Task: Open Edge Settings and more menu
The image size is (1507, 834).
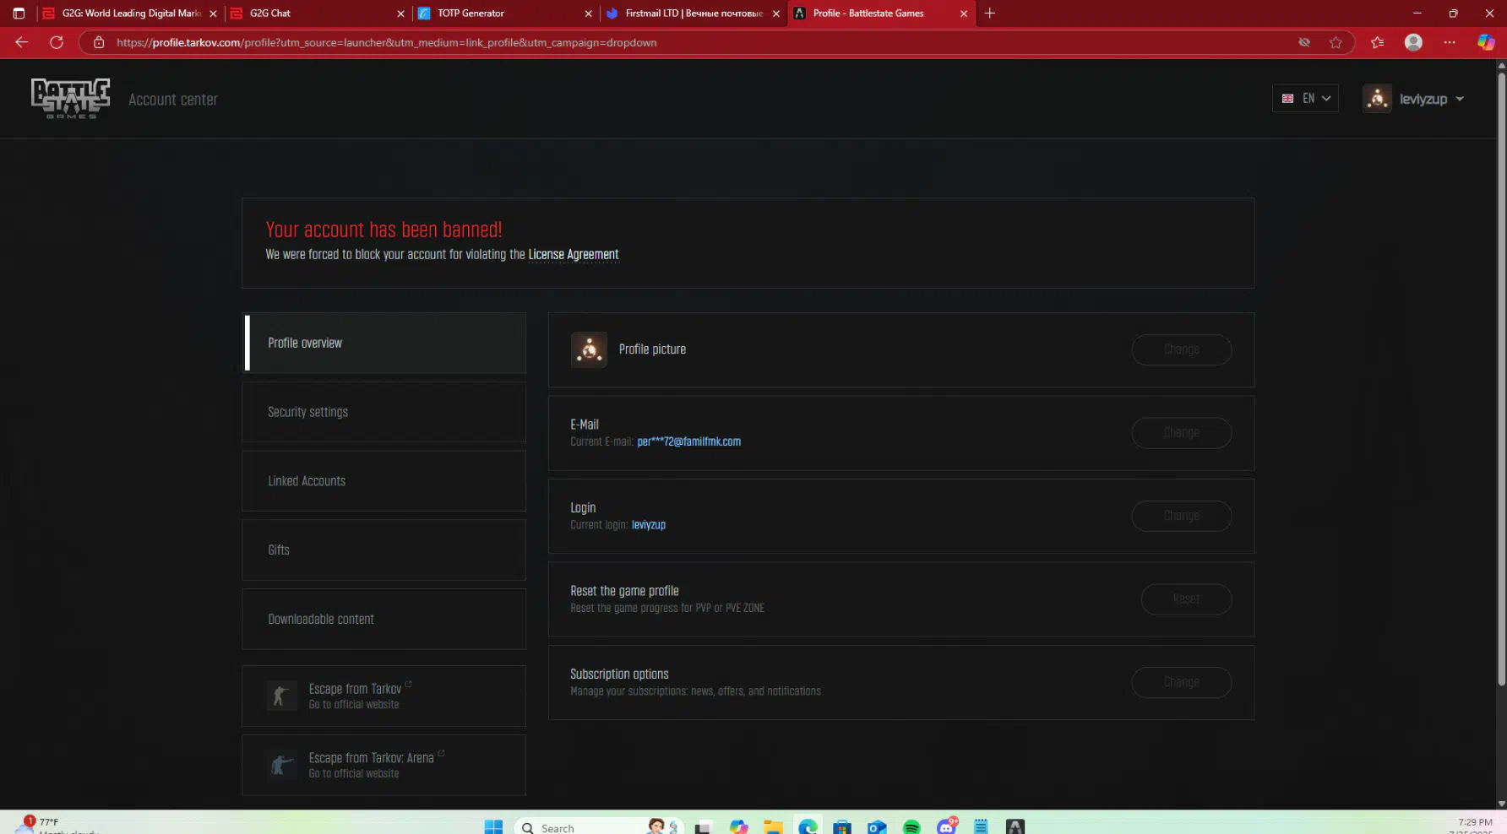Action: [1450, 42]
